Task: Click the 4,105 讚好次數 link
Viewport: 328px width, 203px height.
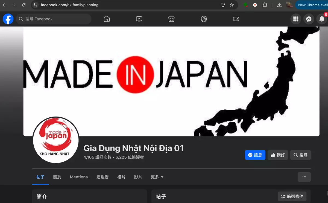Action: pyautogui.click(x=97, y=157)
